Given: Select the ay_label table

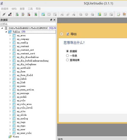Looking at the screenshot, I should 22,79.
